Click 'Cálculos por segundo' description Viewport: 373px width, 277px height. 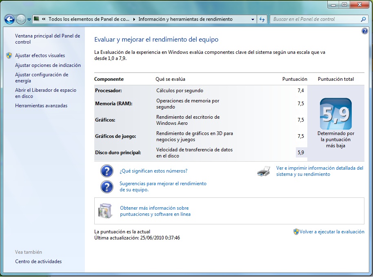[x=180, y=90]
